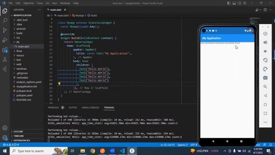
Task: Click emulator volume up button
Action: (266, 42)
